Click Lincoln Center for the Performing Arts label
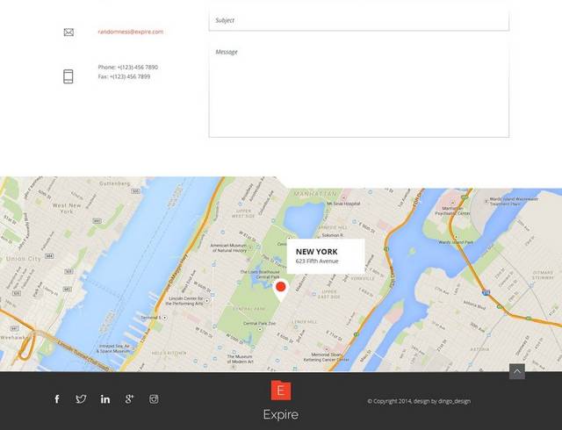The width and height of the screenshot is (562, 430). tap(185, 301)
